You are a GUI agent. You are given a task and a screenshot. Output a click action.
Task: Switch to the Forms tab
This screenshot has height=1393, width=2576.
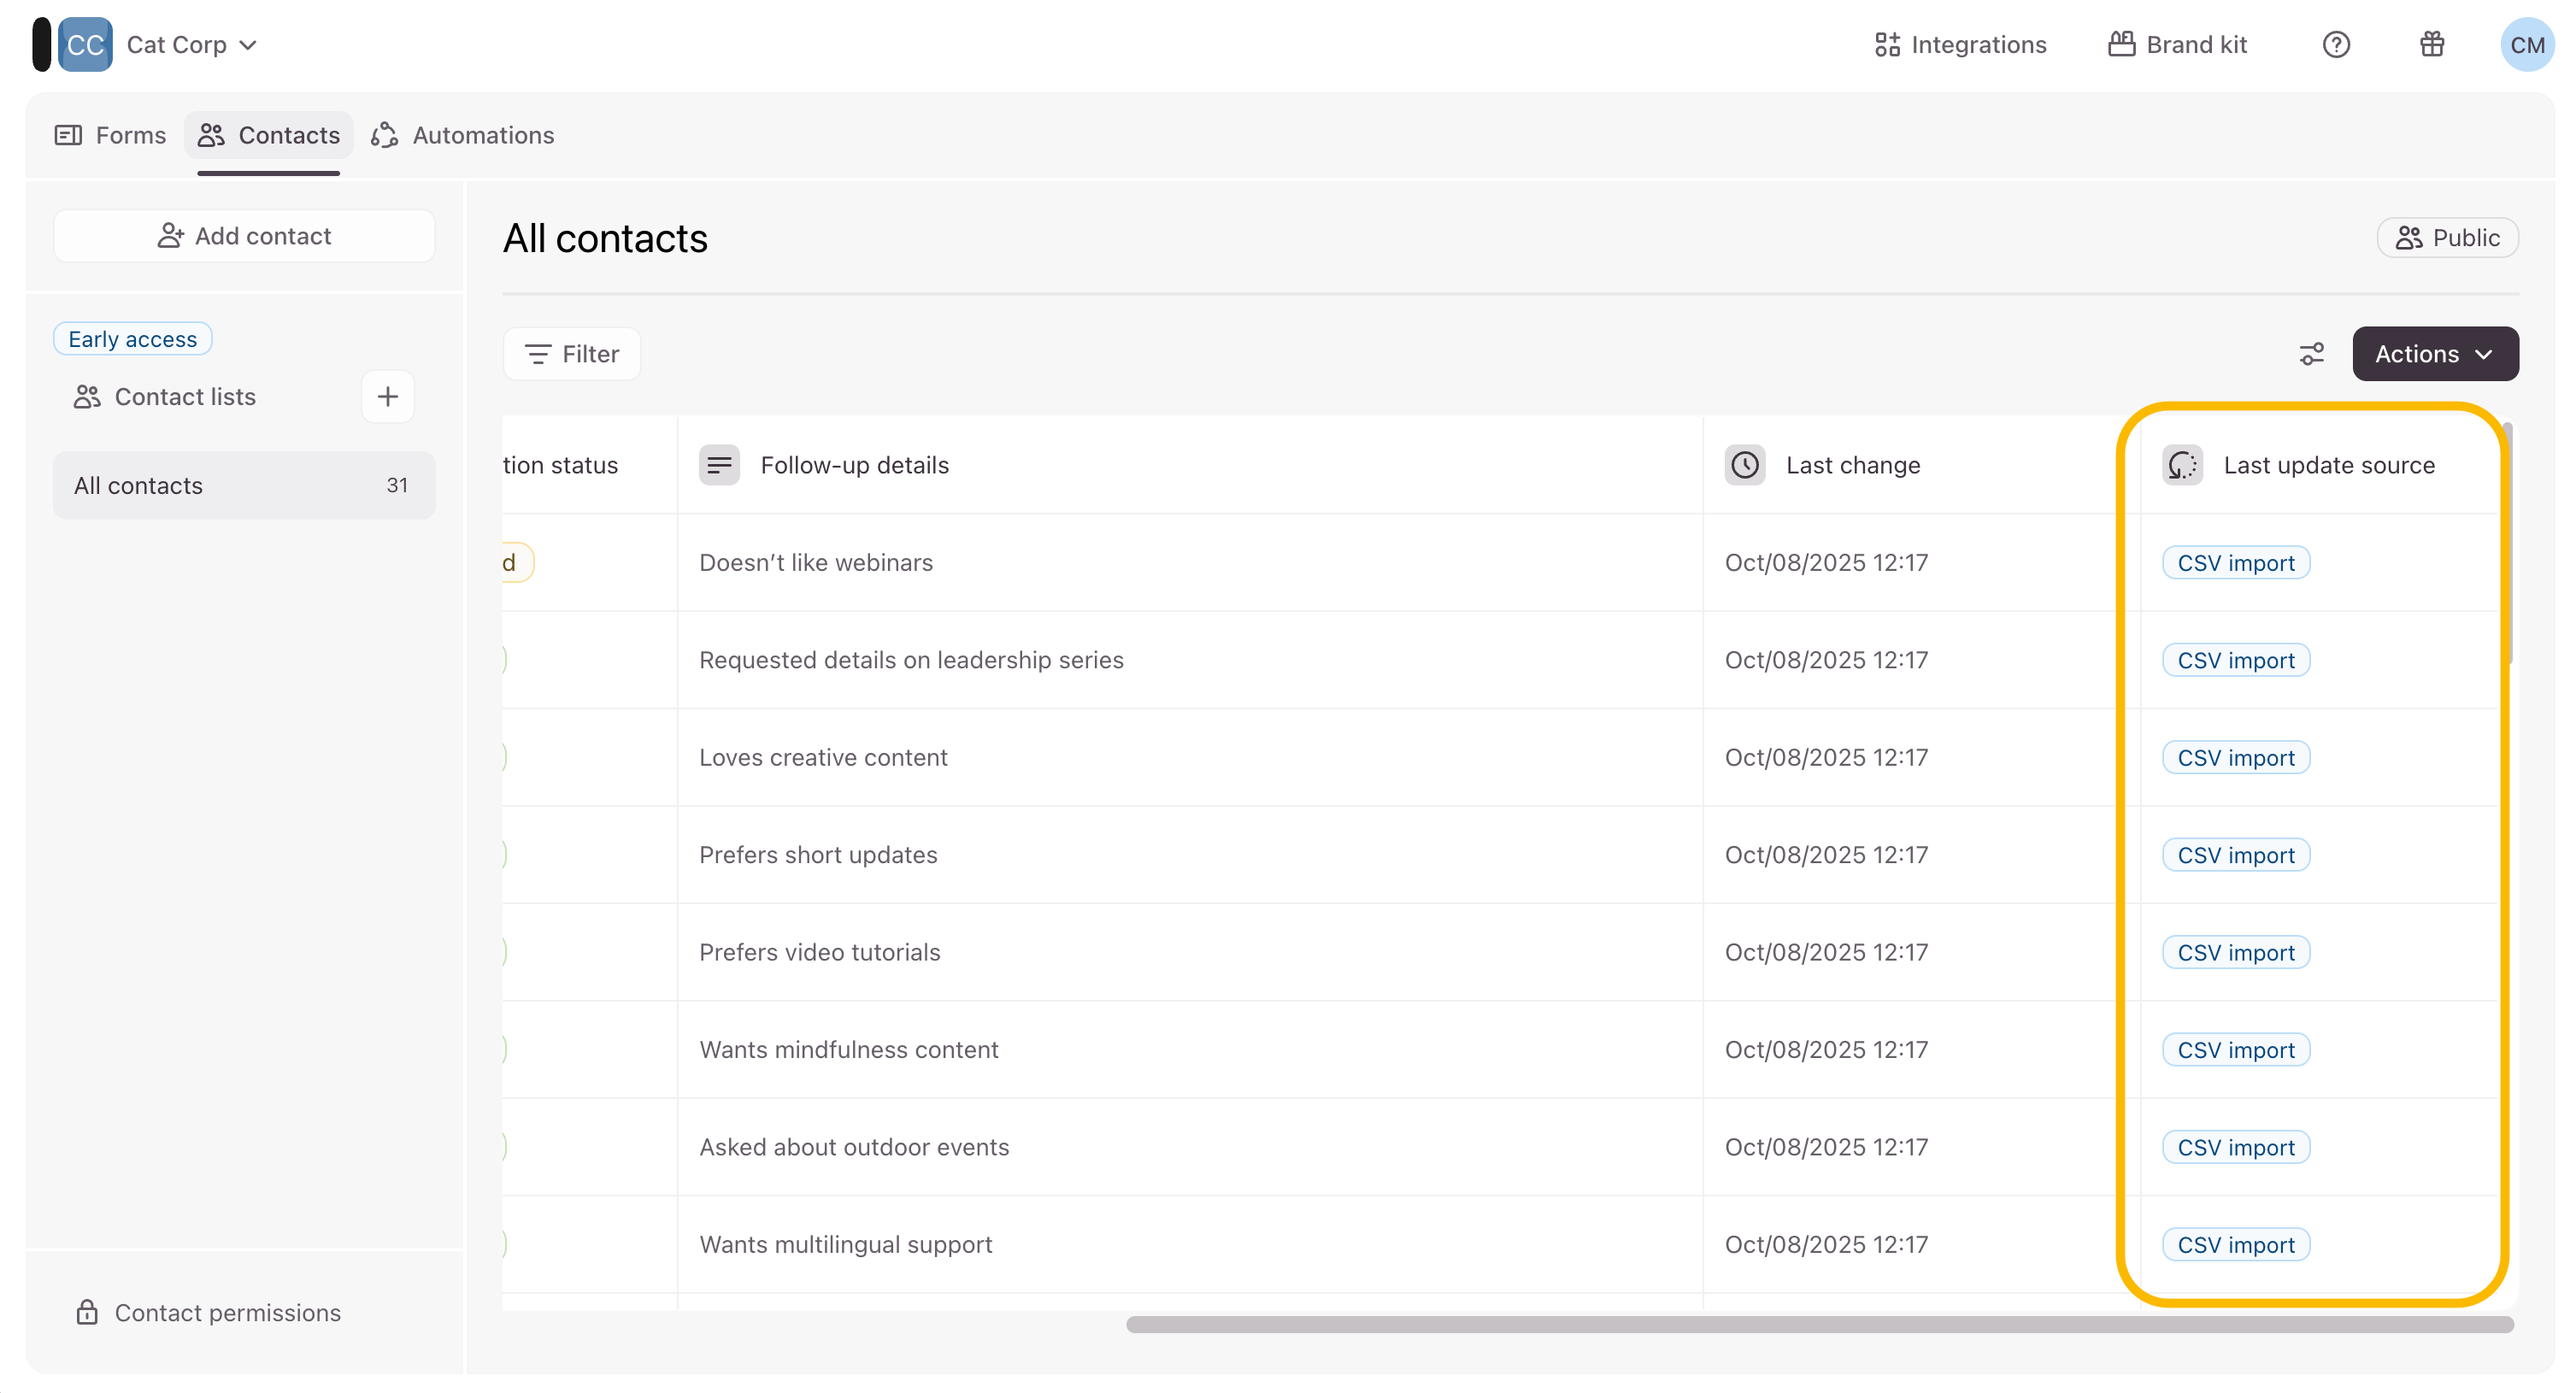point(111,135)
